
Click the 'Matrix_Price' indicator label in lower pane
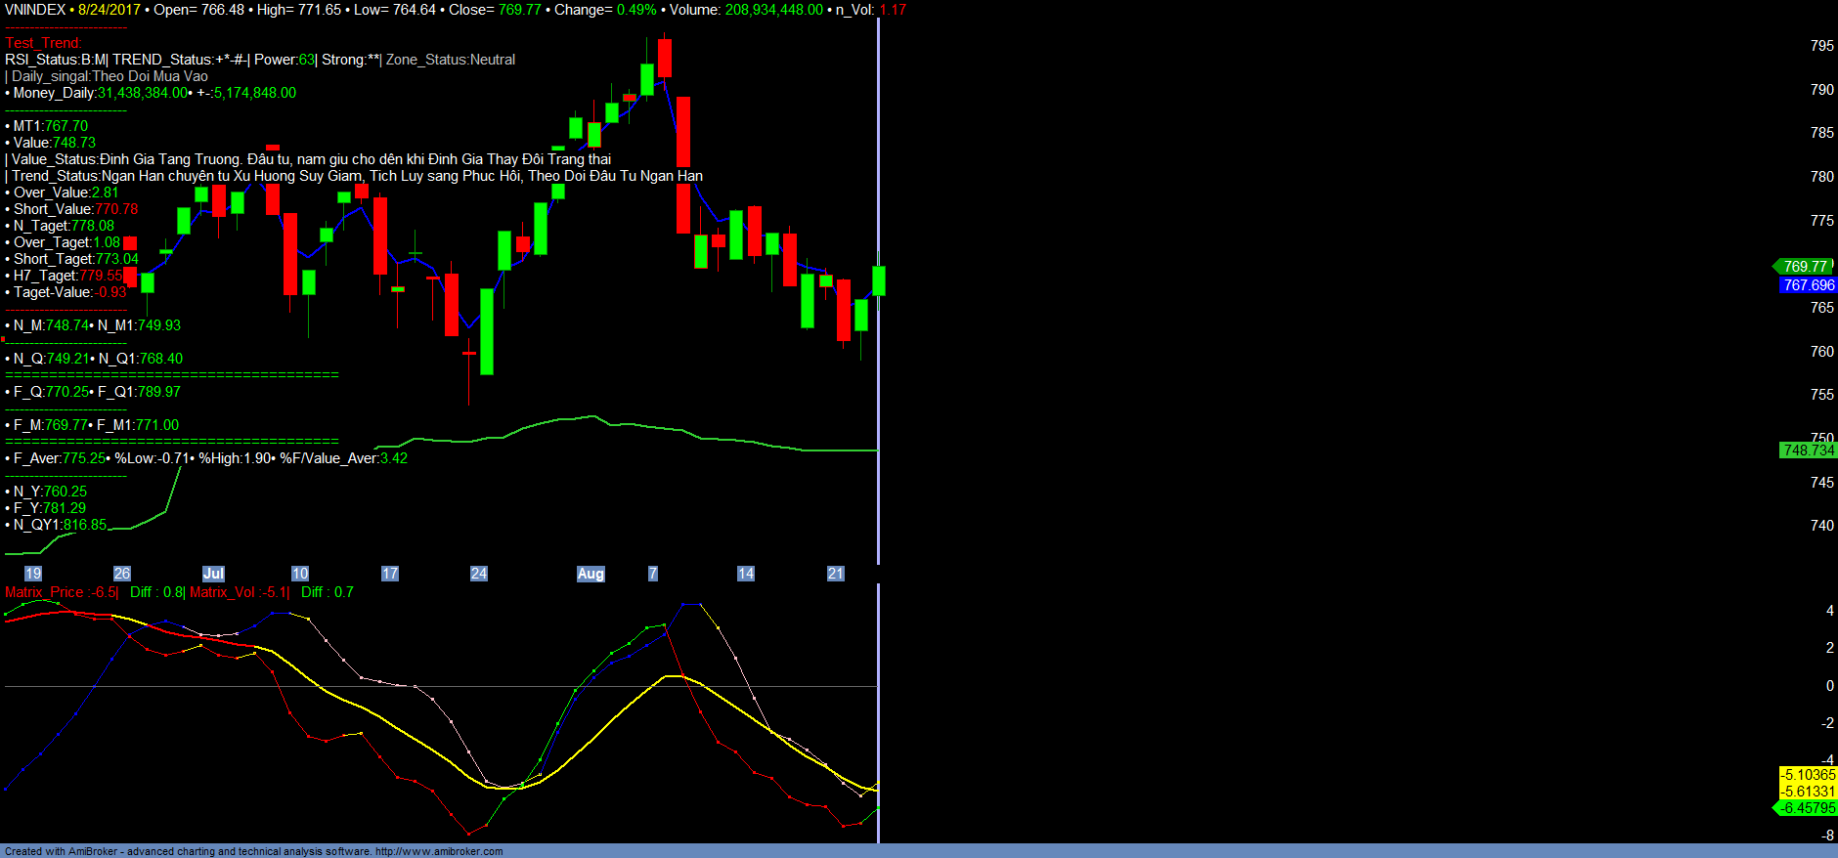[x=44, y=592]
